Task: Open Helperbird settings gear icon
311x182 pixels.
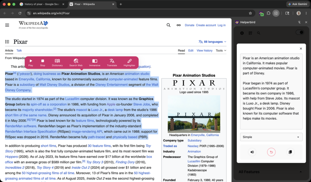Action: [x=242, y=33]
